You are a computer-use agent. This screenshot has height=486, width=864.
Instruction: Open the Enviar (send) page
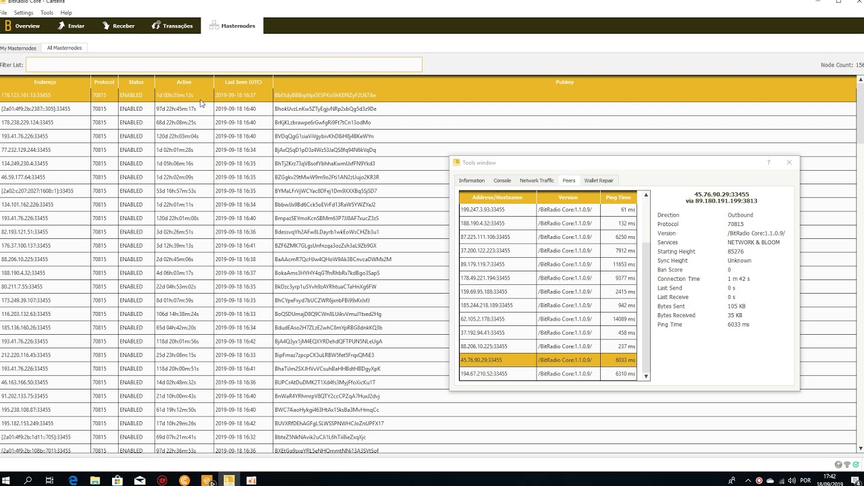pos(71,26)
